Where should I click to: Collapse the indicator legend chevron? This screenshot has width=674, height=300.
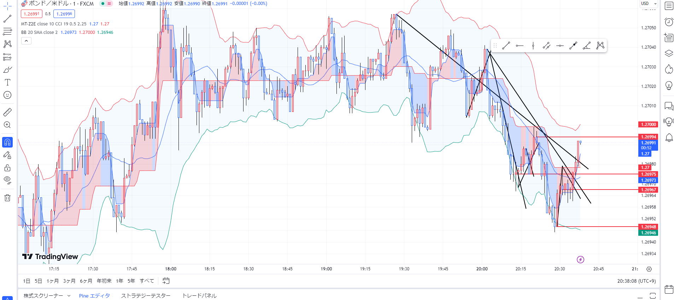[27, 41]
